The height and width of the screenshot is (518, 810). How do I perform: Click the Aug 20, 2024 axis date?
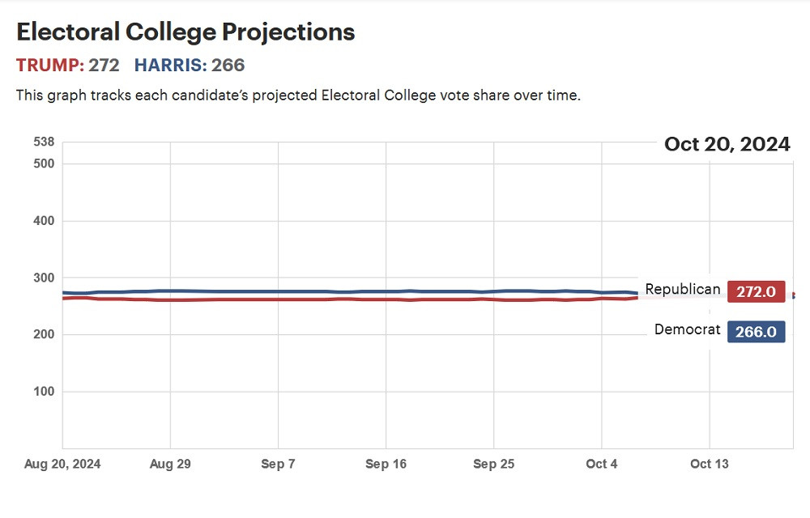click(63, 464)
